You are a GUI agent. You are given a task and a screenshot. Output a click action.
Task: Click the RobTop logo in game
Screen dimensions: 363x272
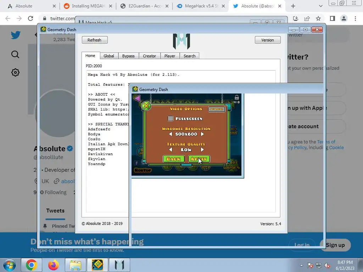[x=143, y=170]
